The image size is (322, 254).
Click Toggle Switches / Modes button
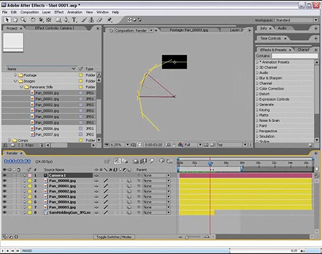coord(114,237)
